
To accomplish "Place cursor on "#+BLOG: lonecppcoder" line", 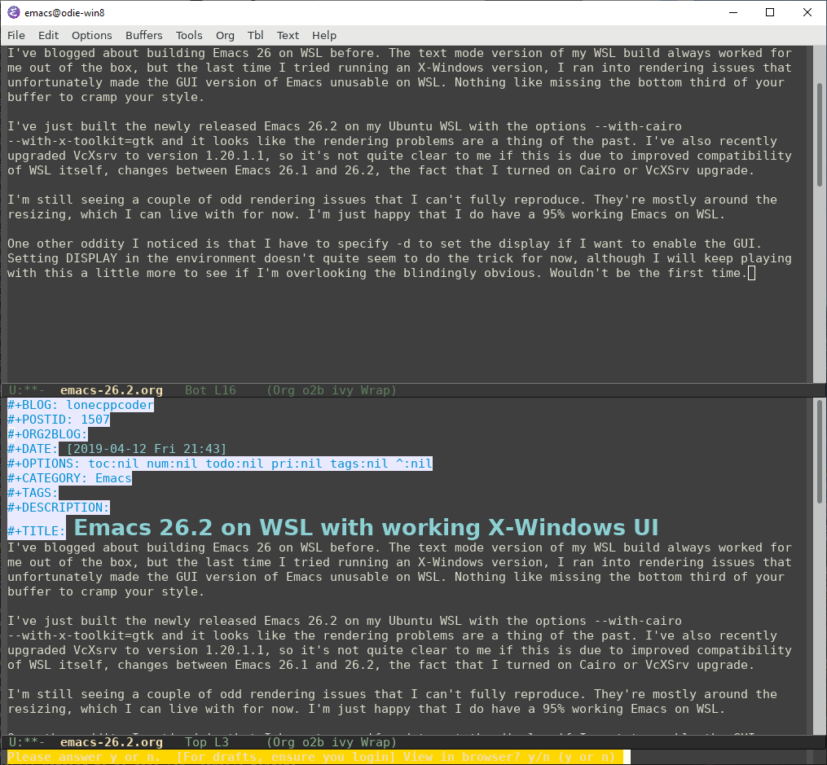I will (81, 405).
